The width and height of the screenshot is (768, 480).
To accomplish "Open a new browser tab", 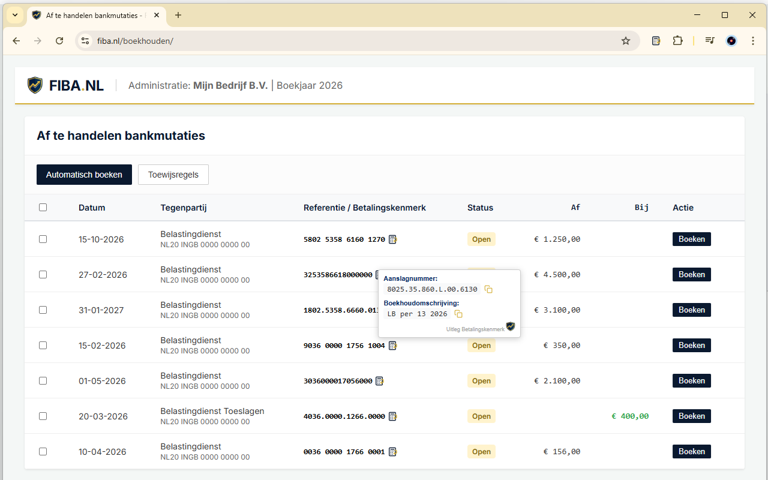I will point(178,15).
